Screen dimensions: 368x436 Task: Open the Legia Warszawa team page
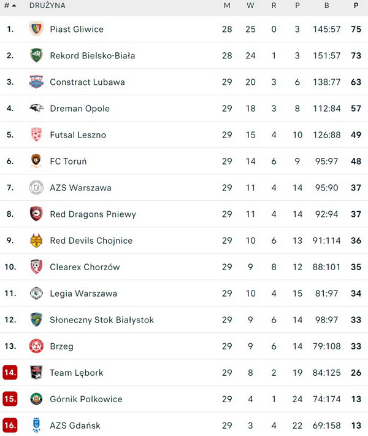tap(83, 294)
